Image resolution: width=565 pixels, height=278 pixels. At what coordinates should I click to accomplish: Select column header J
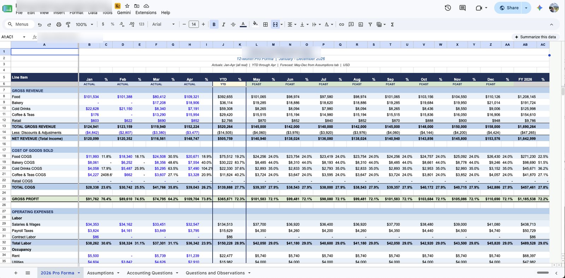coord(223,45)
